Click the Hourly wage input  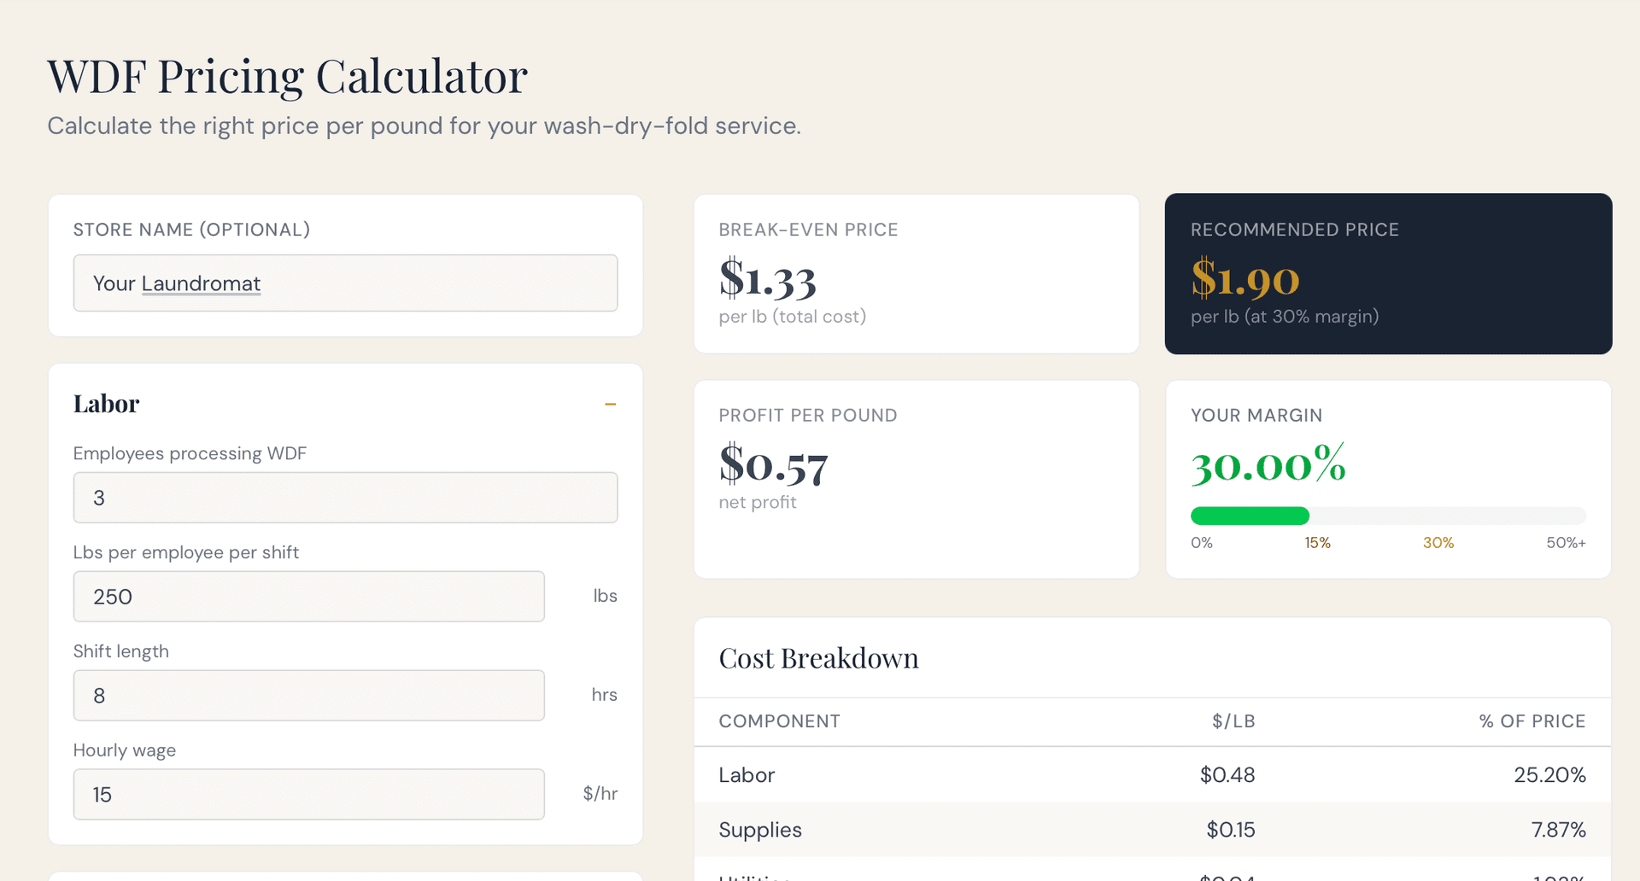[x=308, y=794]
